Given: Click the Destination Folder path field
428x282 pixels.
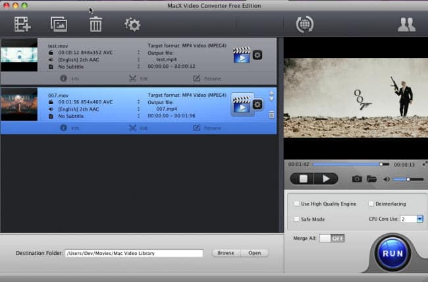Looking at the screenshot, I should pos(134,253).
